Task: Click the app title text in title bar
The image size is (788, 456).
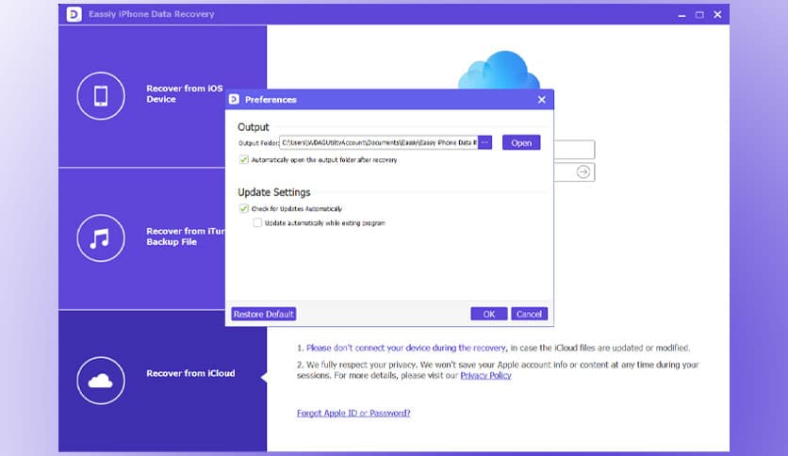Action: [151, 14]
